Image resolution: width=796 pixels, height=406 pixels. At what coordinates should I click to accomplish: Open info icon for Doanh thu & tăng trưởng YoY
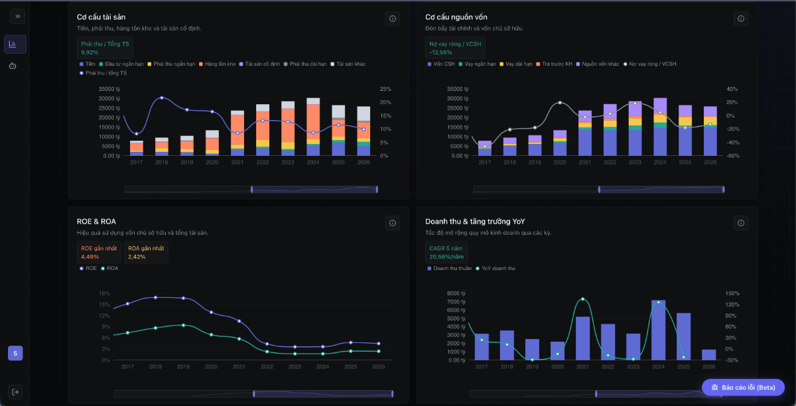(741, 224)
